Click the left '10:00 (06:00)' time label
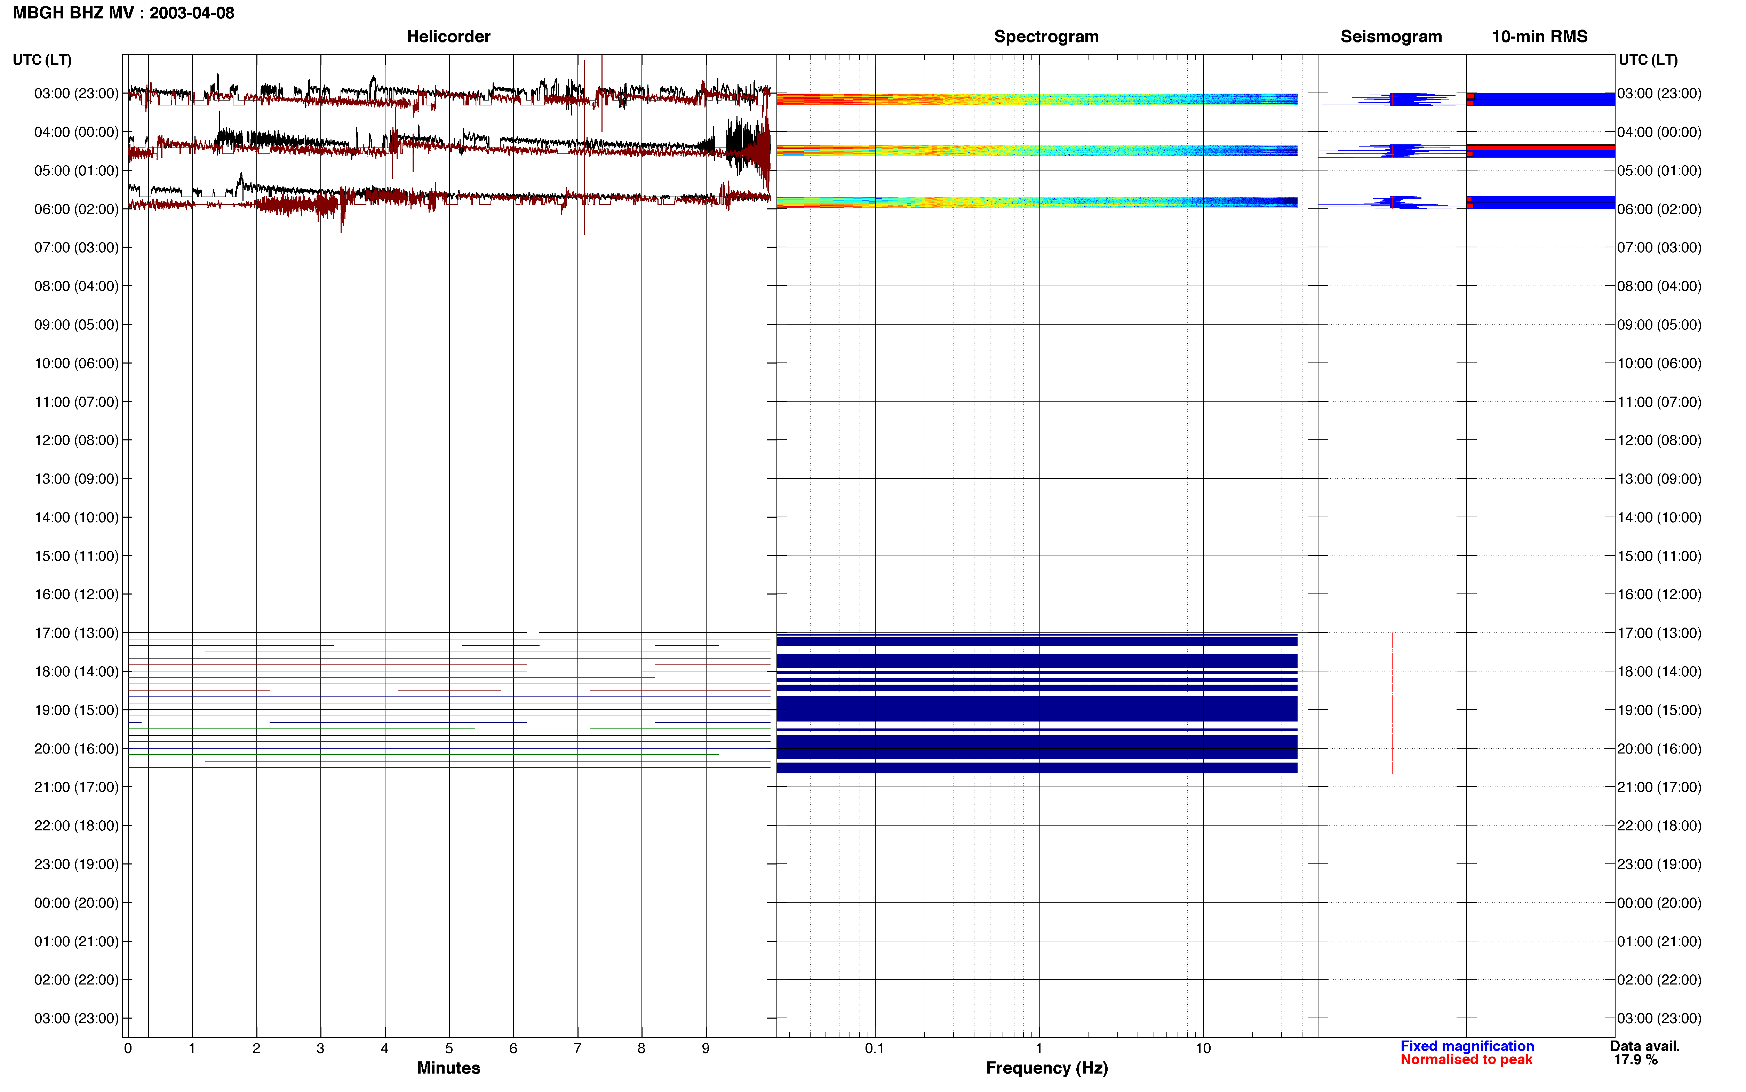This screenshot has height=1092, width=1746. (76, 363)
